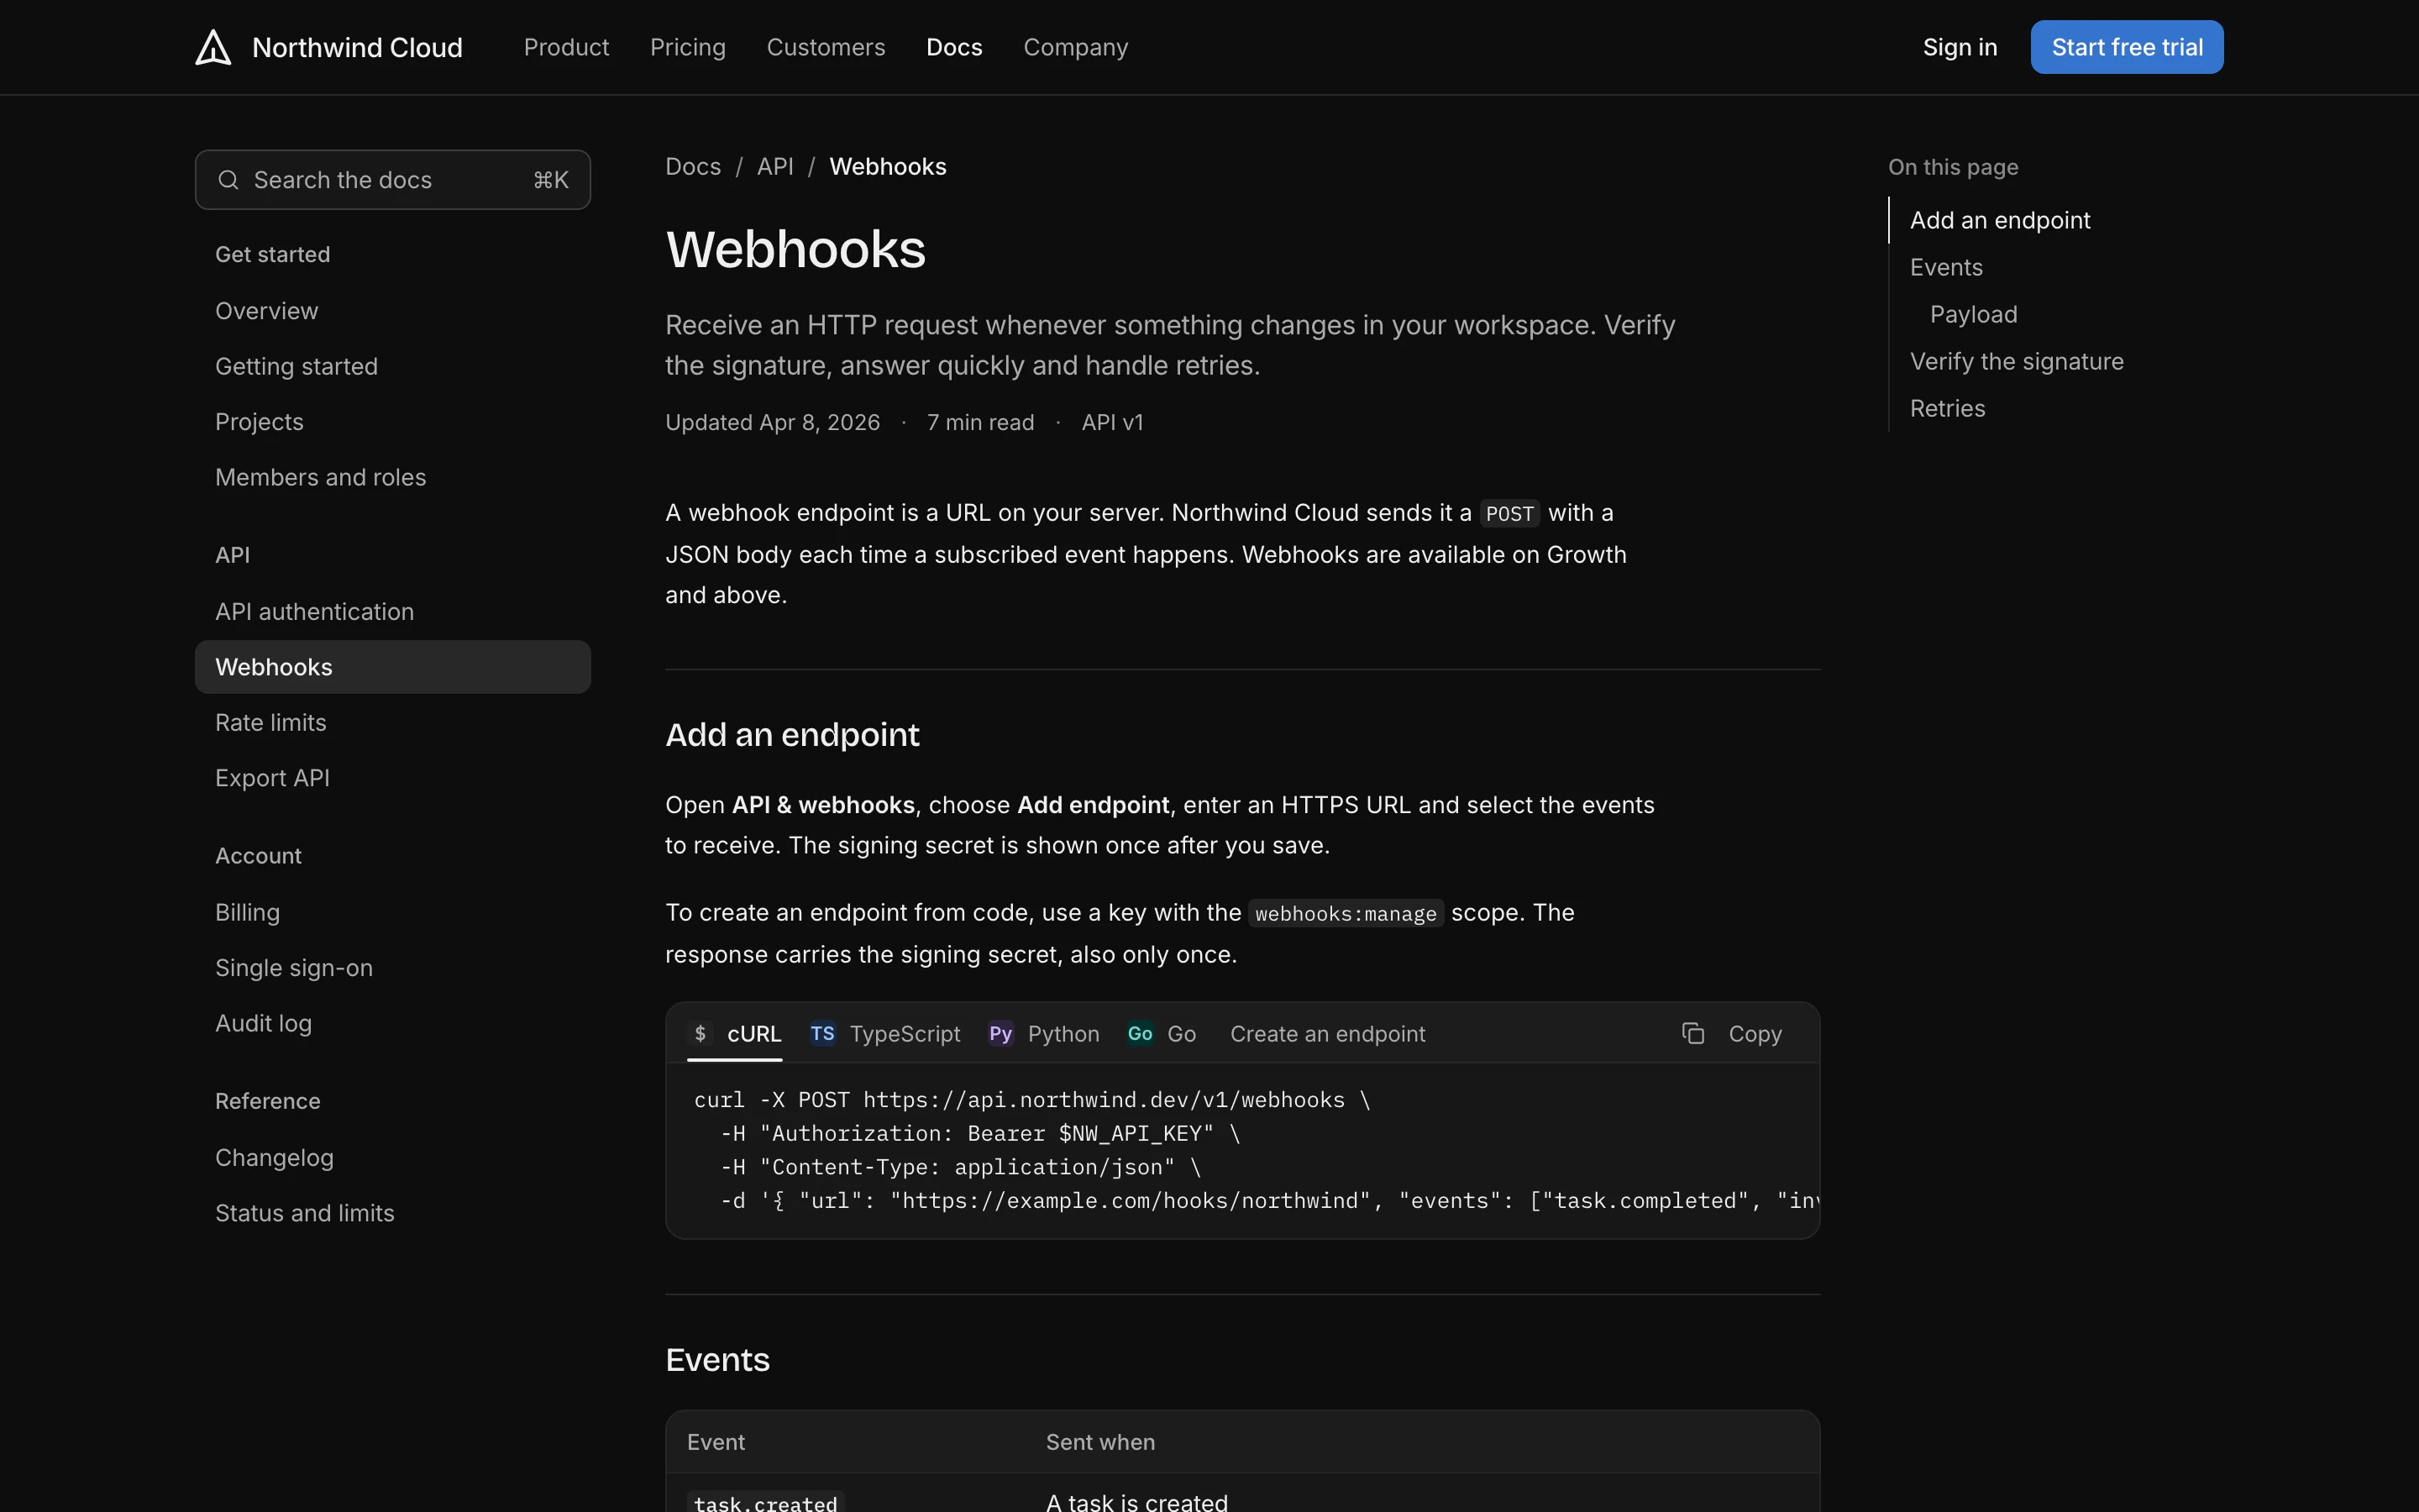The image size is (2419, 1512).
Task: Switch to the cURL code tab
Action: coord(735,1033)
